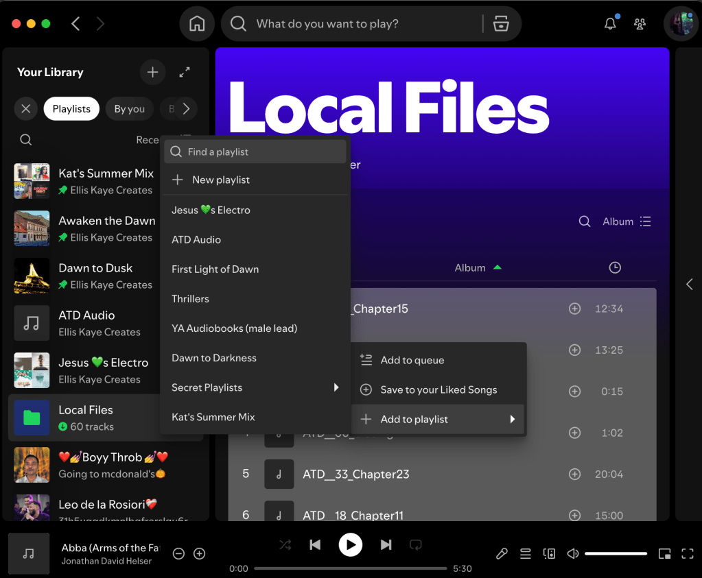Image resolution: width=702 pixels, height=578 pixels.
Task: Choose Thrillers in the playlist list
Action: click(x=191, y=299)
